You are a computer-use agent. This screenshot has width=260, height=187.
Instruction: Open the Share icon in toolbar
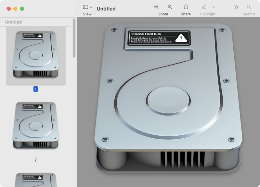186,7
